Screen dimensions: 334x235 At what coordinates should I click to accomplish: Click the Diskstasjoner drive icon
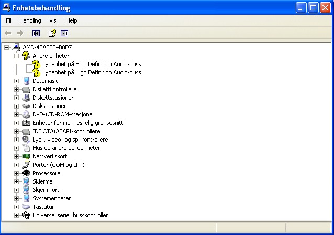[26, 106]
